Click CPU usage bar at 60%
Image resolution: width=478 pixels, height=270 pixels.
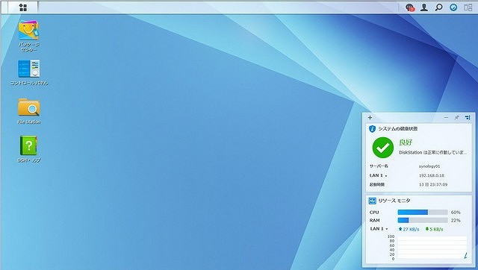coord(423,212)
